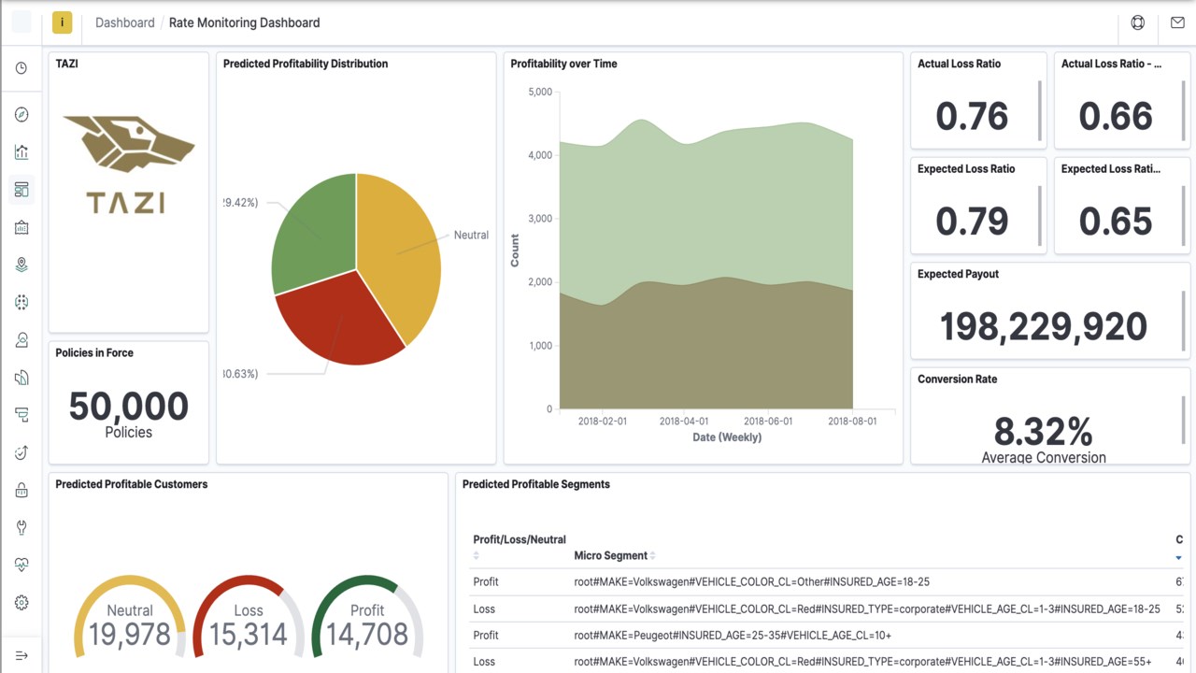Viewport: 1196px width, 673px height.
Task: Expand the side navigation with arrow icon
Action: coord(21,655)
